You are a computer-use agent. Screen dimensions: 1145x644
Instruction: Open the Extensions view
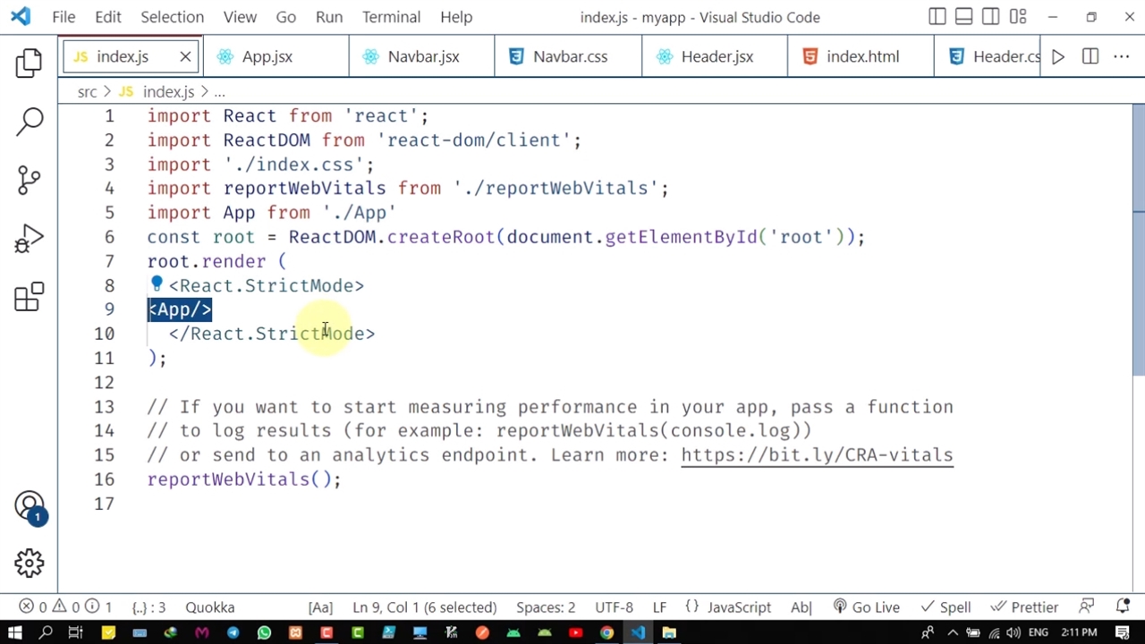pos(29,297)
